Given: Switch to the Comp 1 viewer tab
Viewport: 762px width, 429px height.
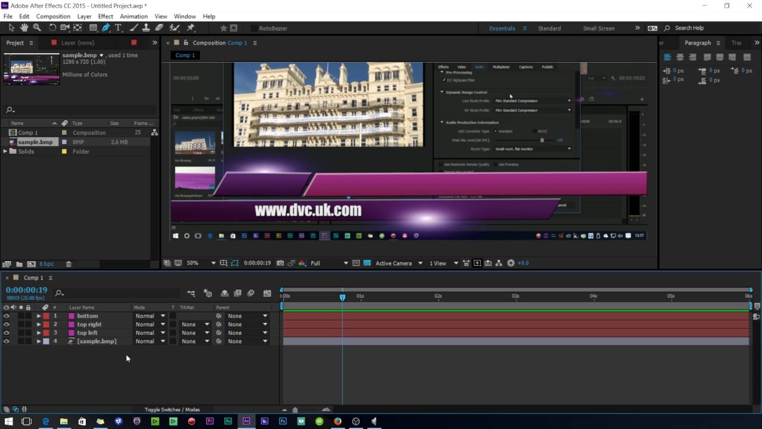Looking at the screenshot, I should (185, 55).
